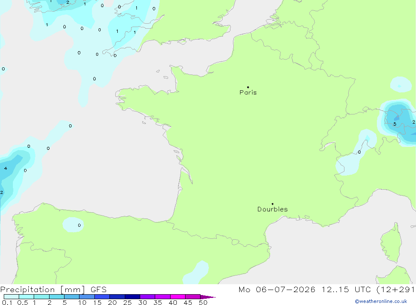416x305 pixels.
Task: Click the '0.5' legend scale label
Action: pos(22,303)
